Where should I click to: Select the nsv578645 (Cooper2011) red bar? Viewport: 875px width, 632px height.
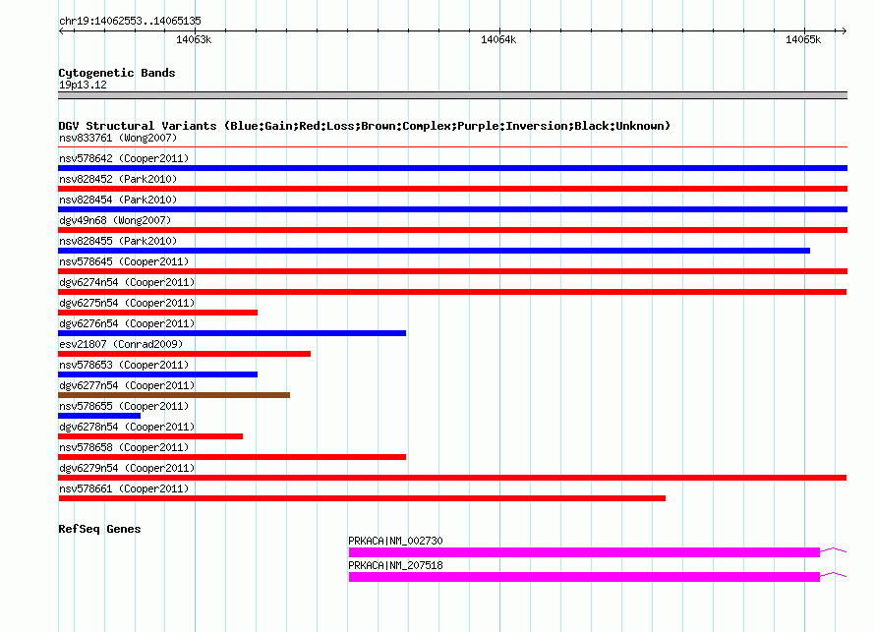[452, 271]
